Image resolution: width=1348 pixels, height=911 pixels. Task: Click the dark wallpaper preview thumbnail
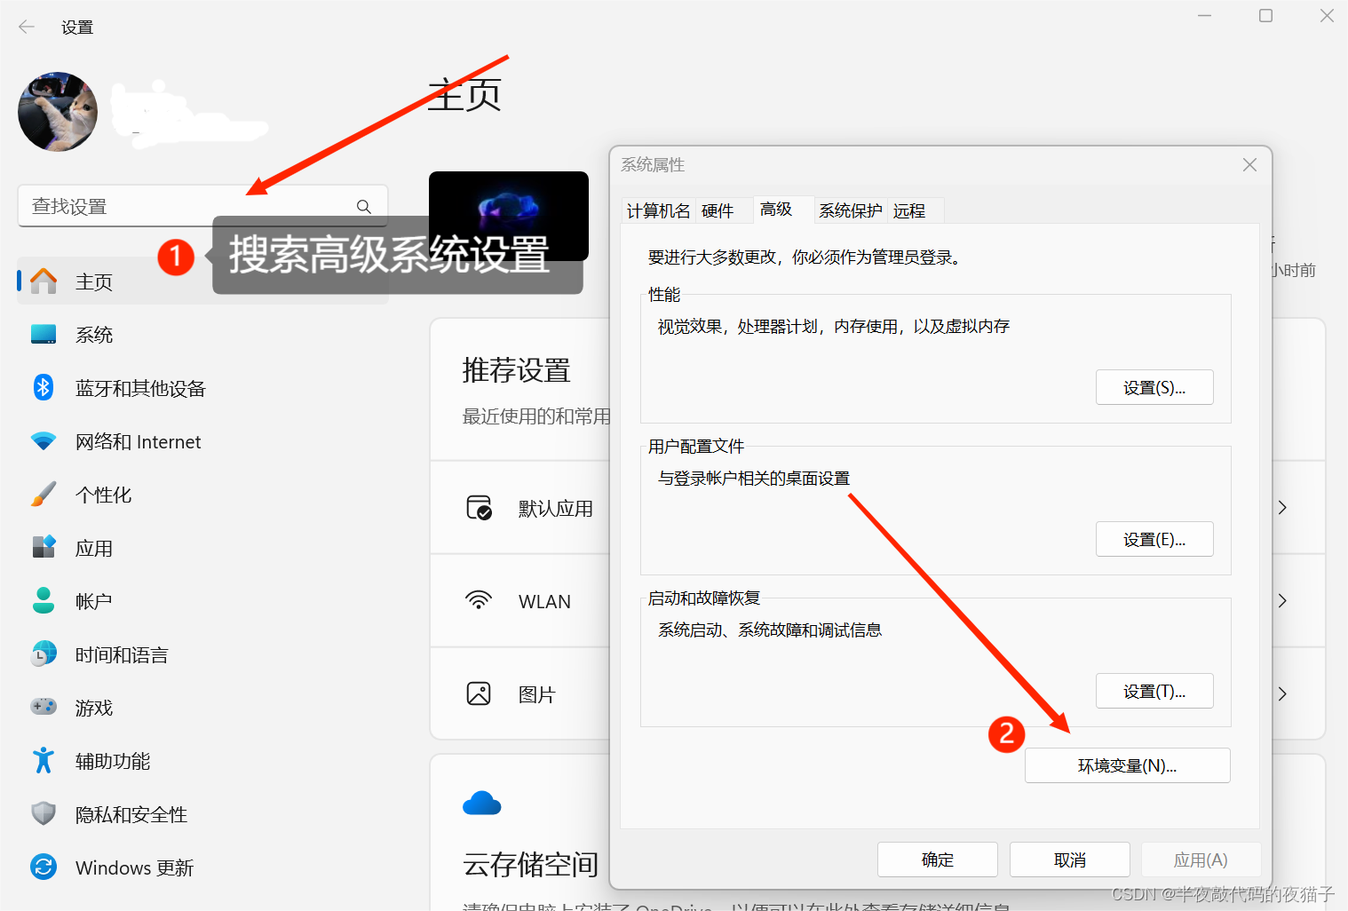509,216
